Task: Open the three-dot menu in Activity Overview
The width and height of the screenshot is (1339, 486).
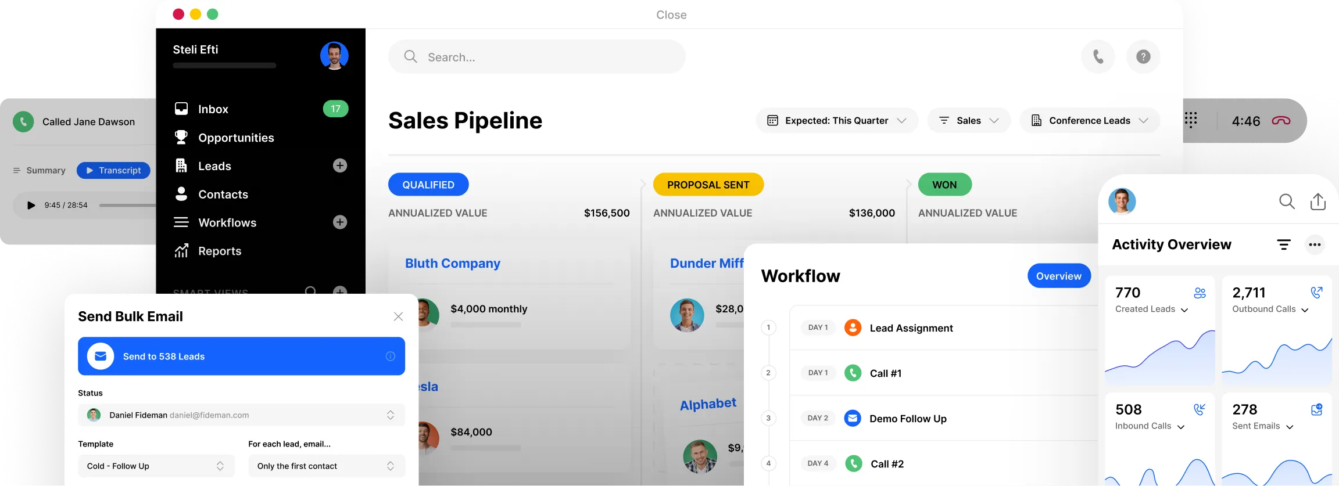Action: pos(1315,244)
